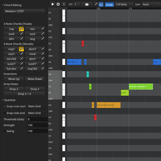Check Snap note end checkbox
The height and width of the screenshot is (161, 161).
click(5, 113)
